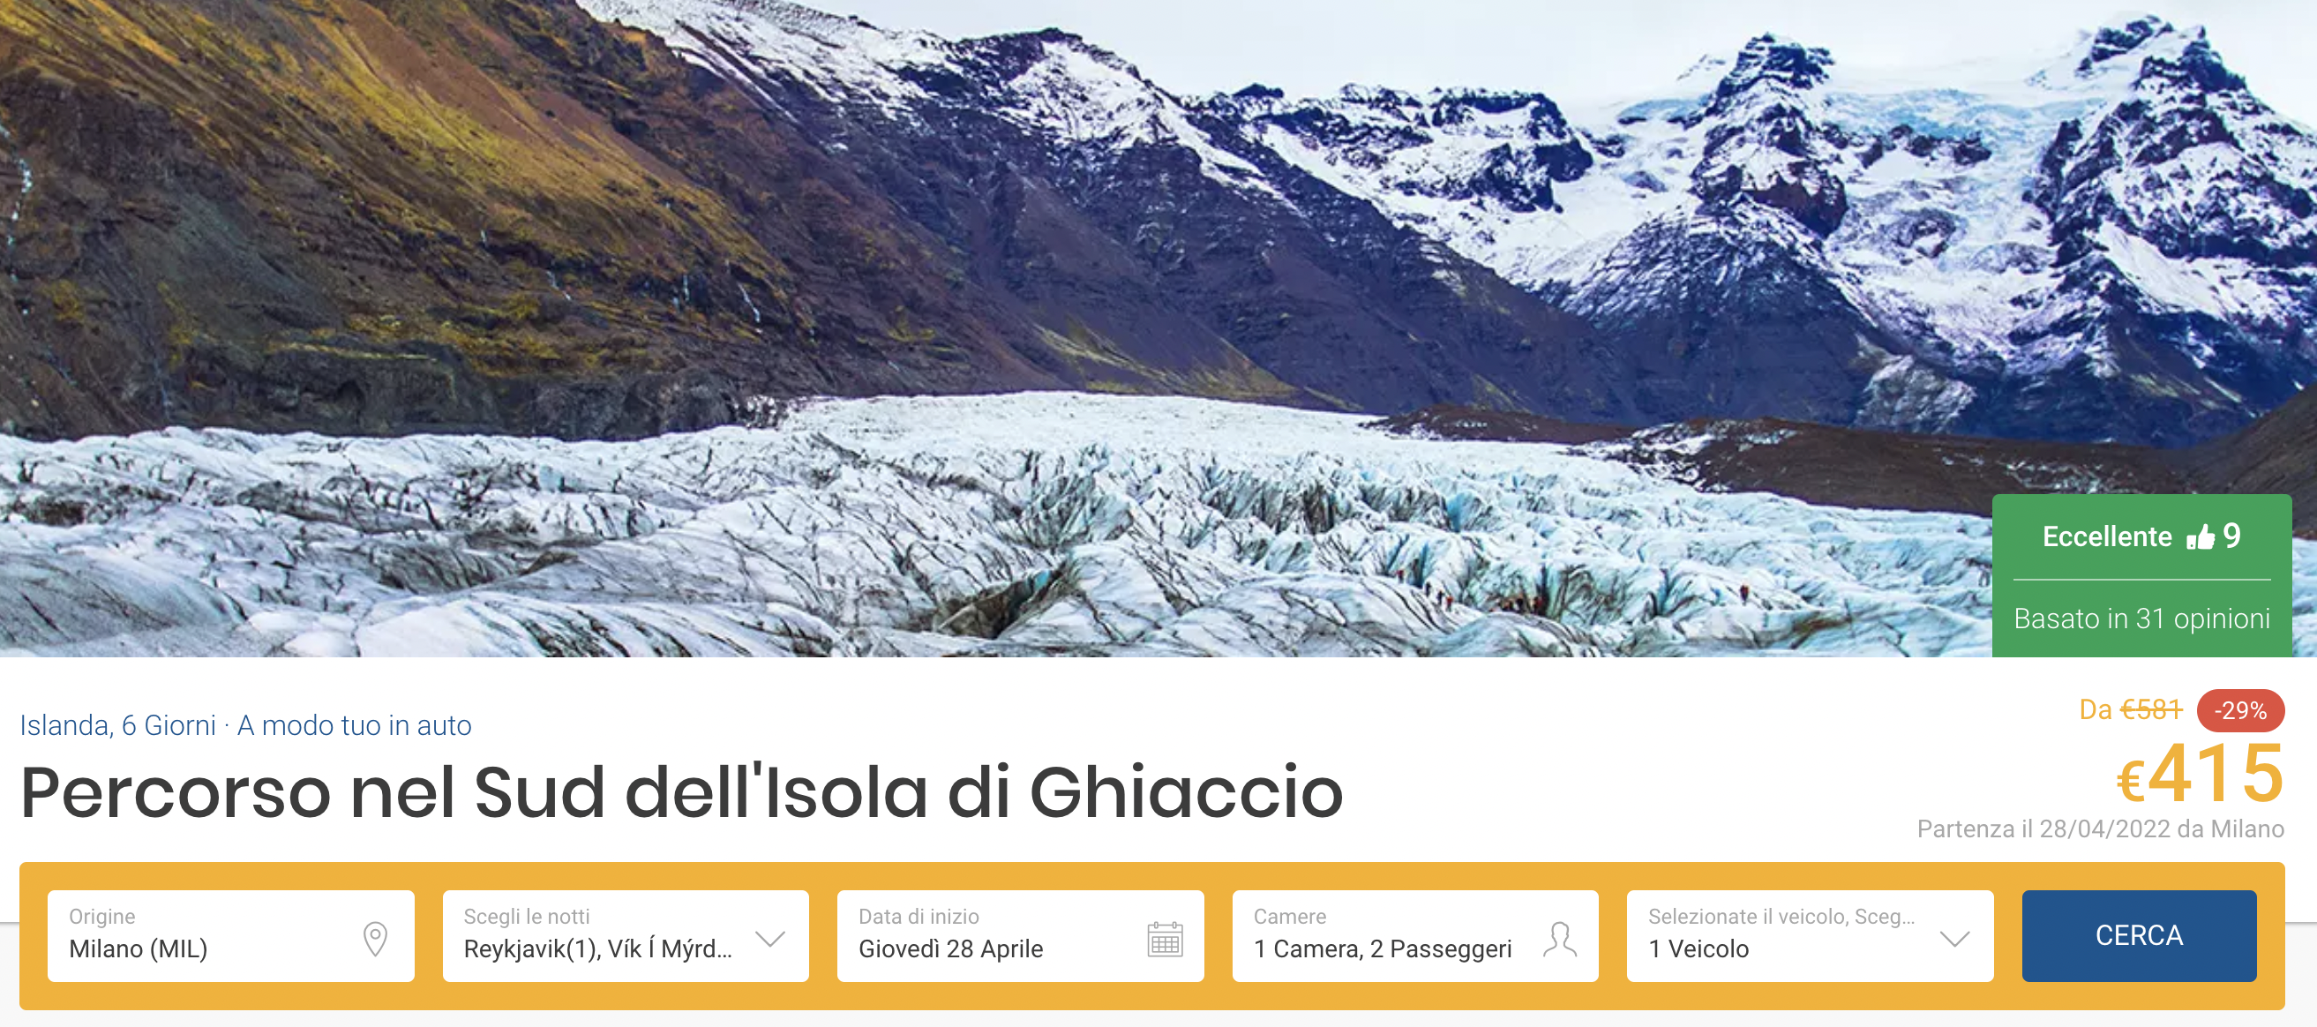This screenshot has height=1027, width=2317.
Task: Select the Giovedì 28 Aprile start date
Action: pos(1020,935)
